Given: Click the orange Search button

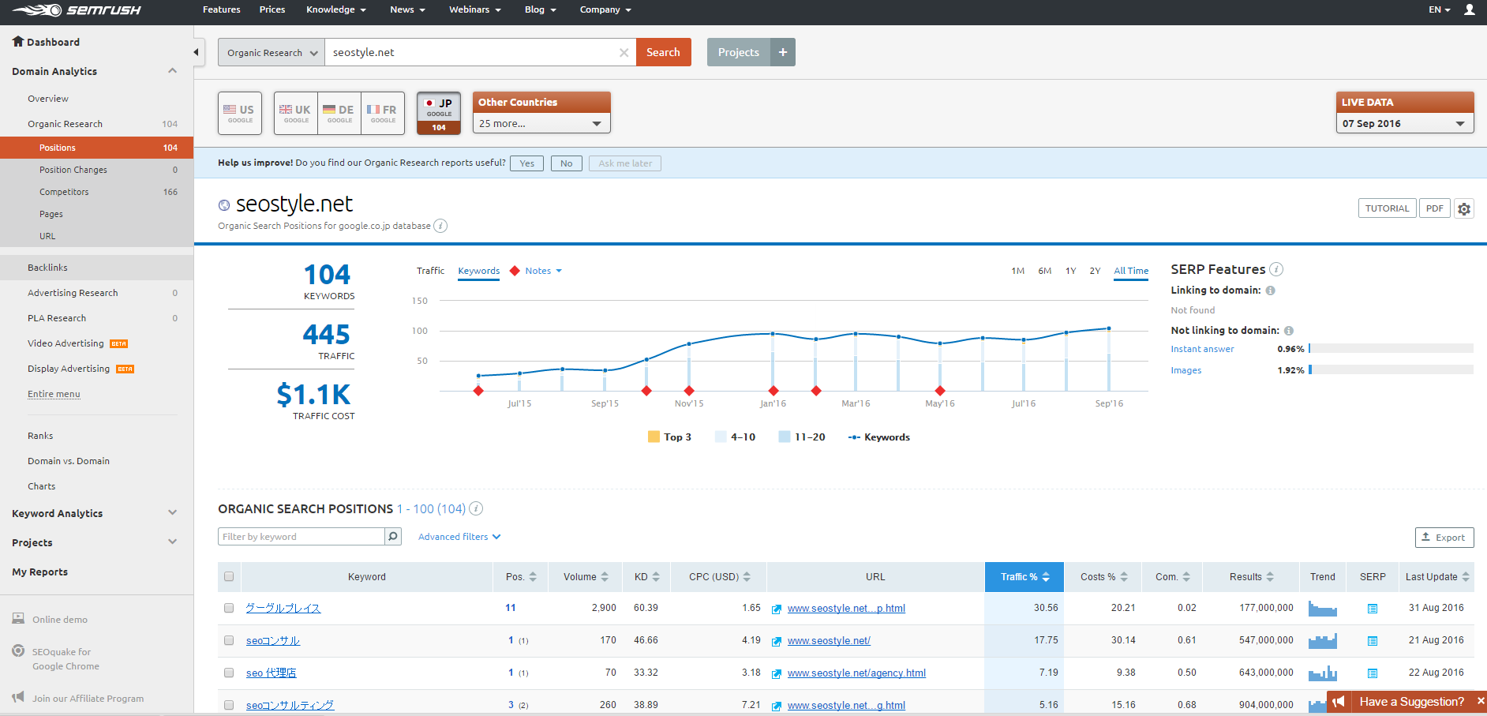Looking at the screenshot, I should [x=664, y=52].
